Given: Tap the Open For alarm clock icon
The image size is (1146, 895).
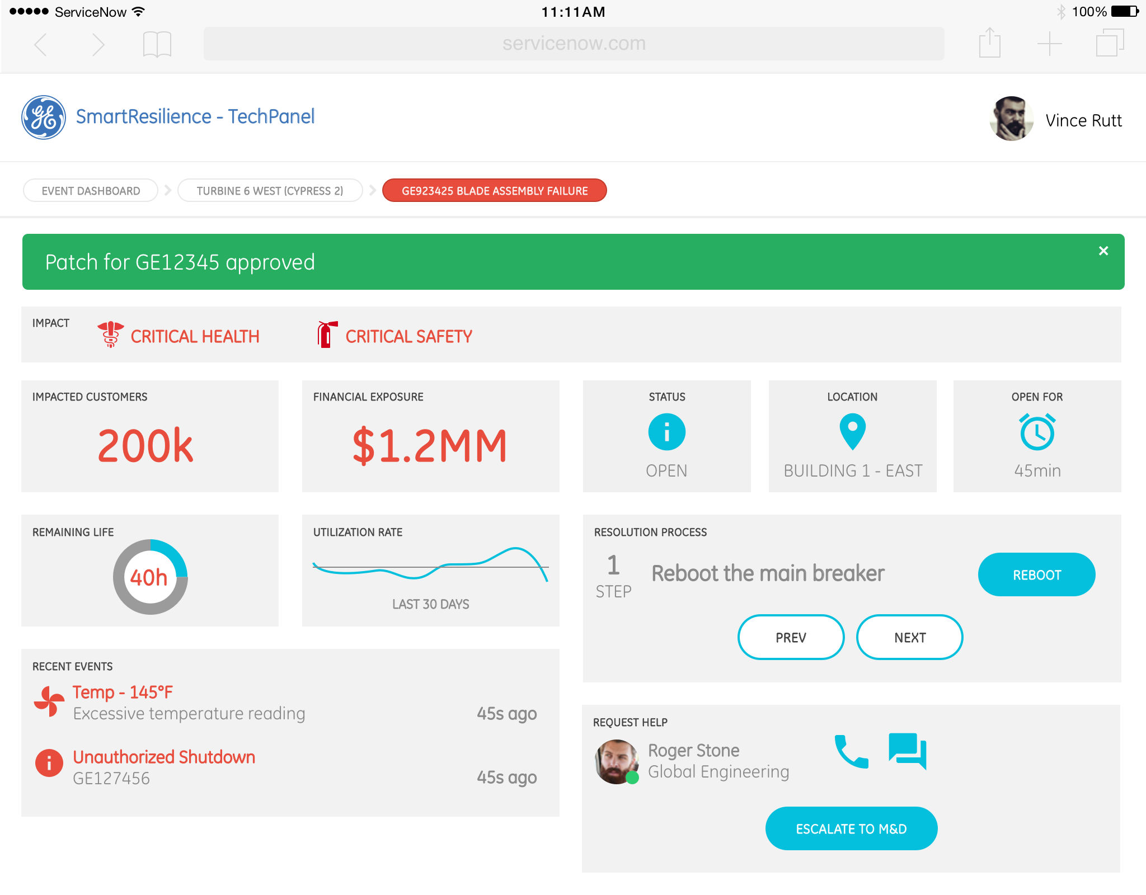Looking at the screenshot, I should pos(1037,432).
